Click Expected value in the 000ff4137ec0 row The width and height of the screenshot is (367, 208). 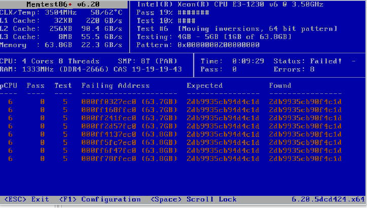pyautogui.click(x=223, y=134)
